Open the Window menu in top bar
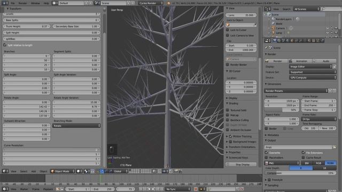 coord(35,3)
